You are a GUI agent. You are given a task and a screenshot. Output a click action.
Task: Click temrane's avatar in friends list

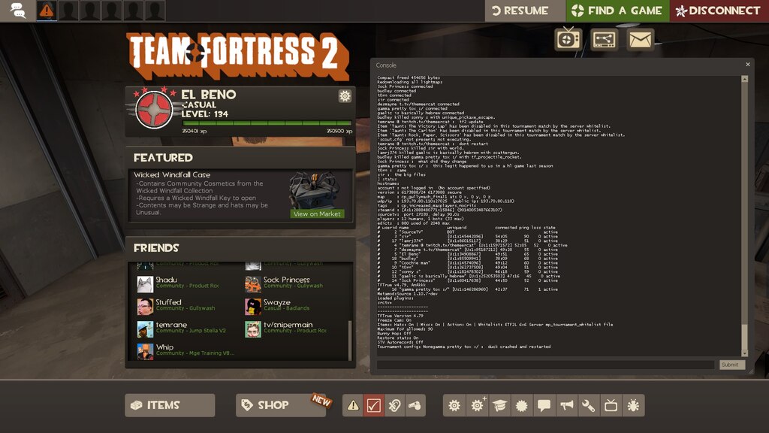[145, 329]
